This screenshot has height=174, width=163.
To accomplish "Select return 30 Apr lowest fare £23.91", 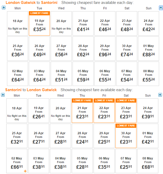I will coord(126,136).
